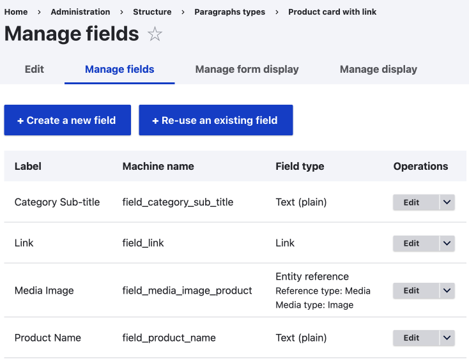Select the Manage fields tab
Screen dimensions: 469x362
point(119,69)
